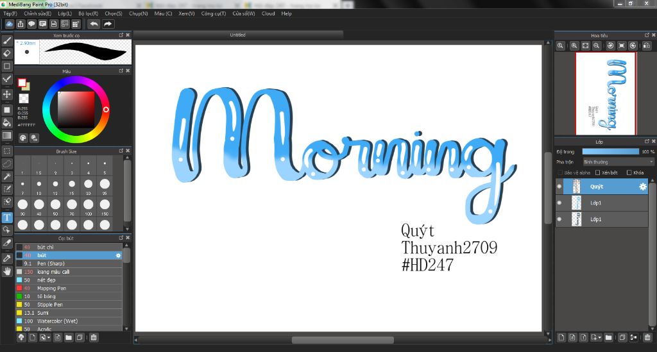Toggle visibility of middle Lớp1 layer
The height and width of the screenshot is (352, 657).
point(559,203)
